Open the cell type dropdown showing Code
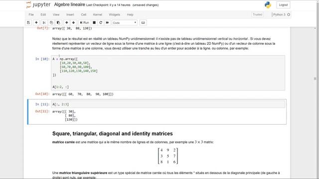 (x=125, y=23)
